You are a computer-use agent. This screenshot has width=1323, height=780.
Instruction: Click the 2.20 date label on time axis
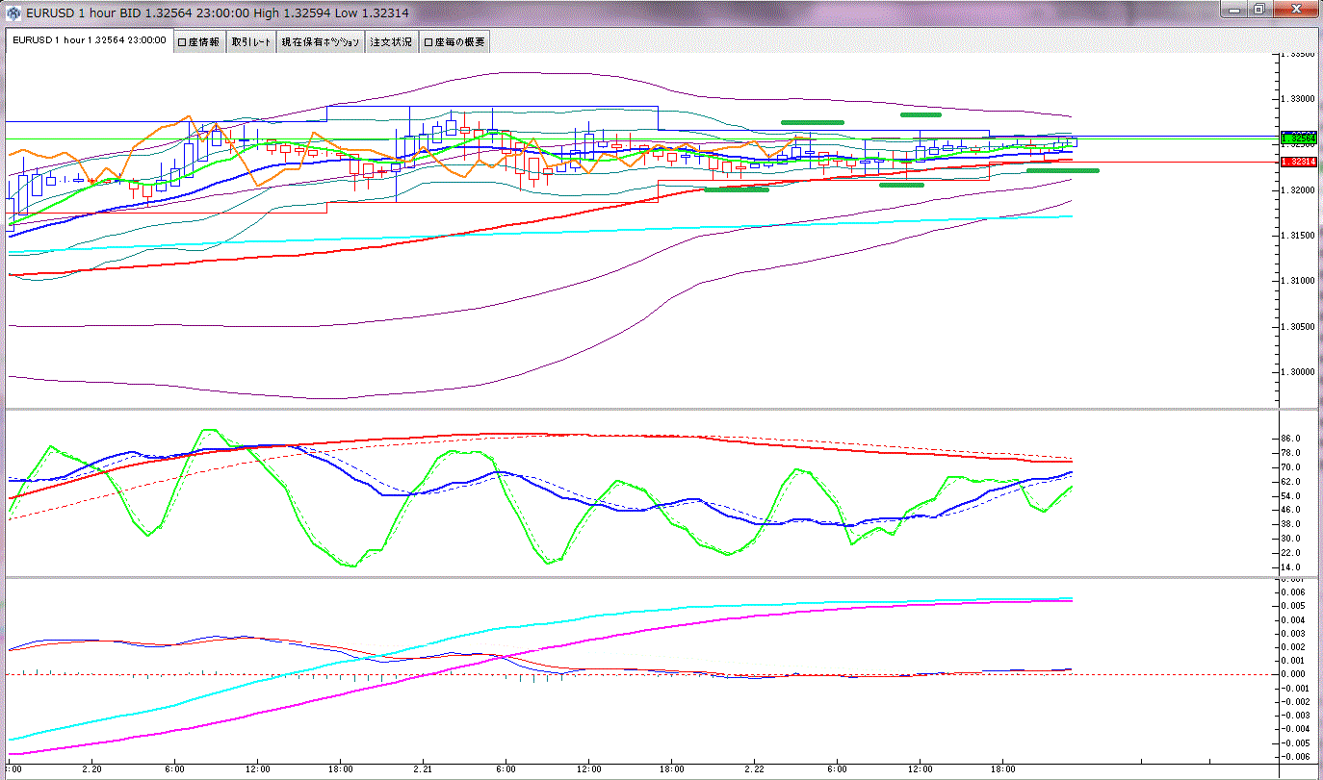pos(92,770)
